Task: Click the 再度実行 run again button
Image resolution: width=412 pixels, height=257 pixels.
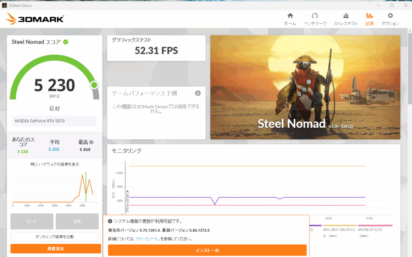Action: coord(56,249)
